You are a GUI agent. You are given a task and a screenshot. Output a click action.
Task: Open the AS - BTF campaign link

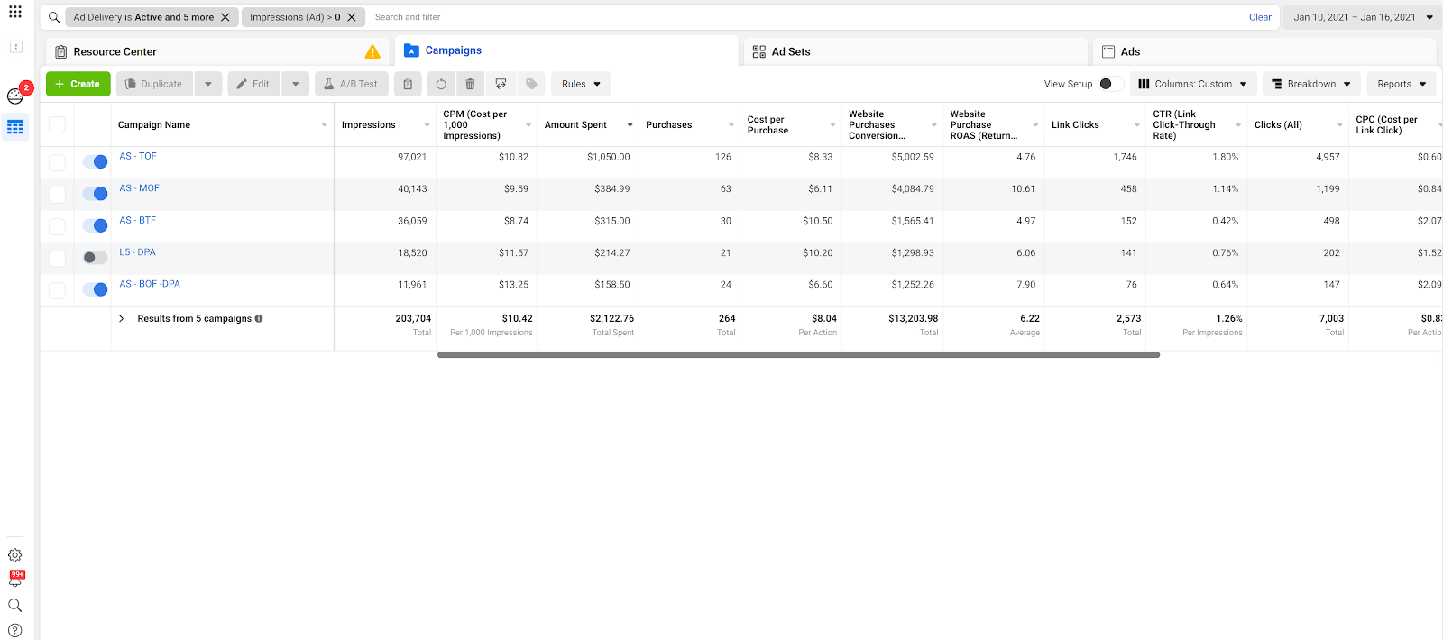pyautogui.click(x=138, y=220)
